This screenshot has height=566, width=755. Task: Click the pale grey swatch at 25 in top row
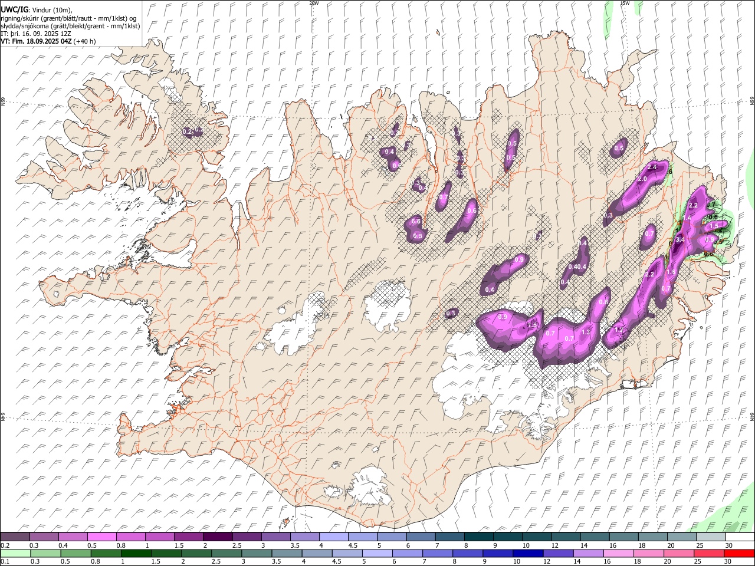711,537
